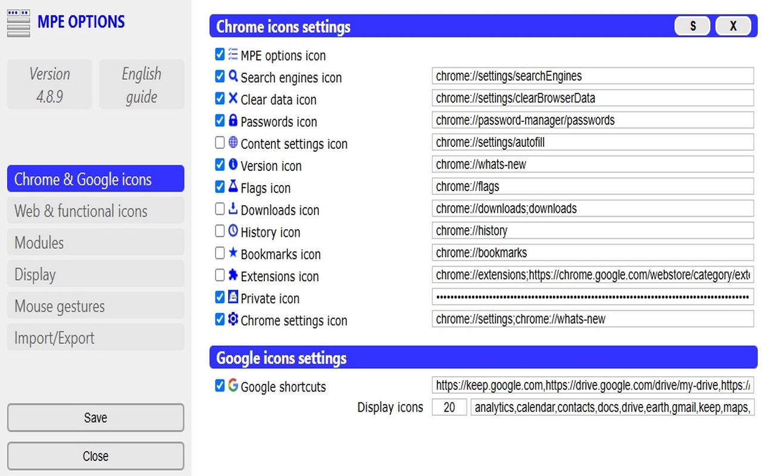The width and height of the screenshot is (762, 476).
Task: Click the X Clear data icon
Action: [x=233, y=98]
